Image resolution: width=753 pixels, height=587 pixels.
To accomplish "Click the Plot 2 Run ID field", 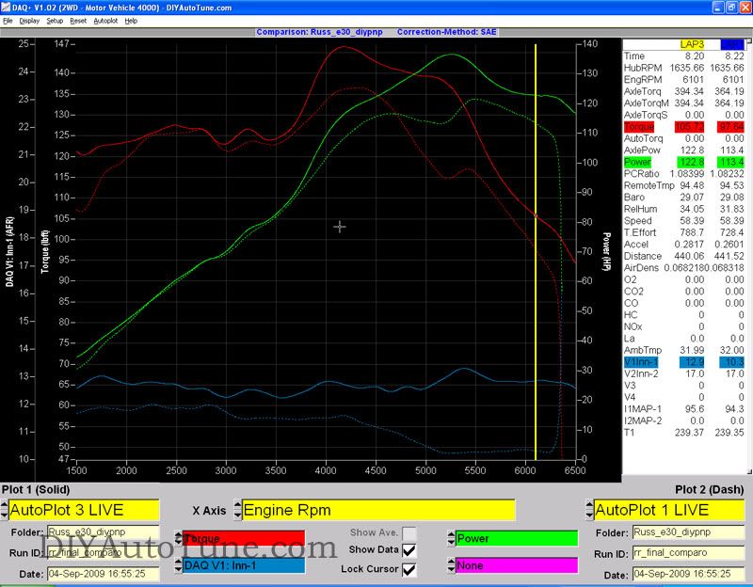I will pos(685,553).
